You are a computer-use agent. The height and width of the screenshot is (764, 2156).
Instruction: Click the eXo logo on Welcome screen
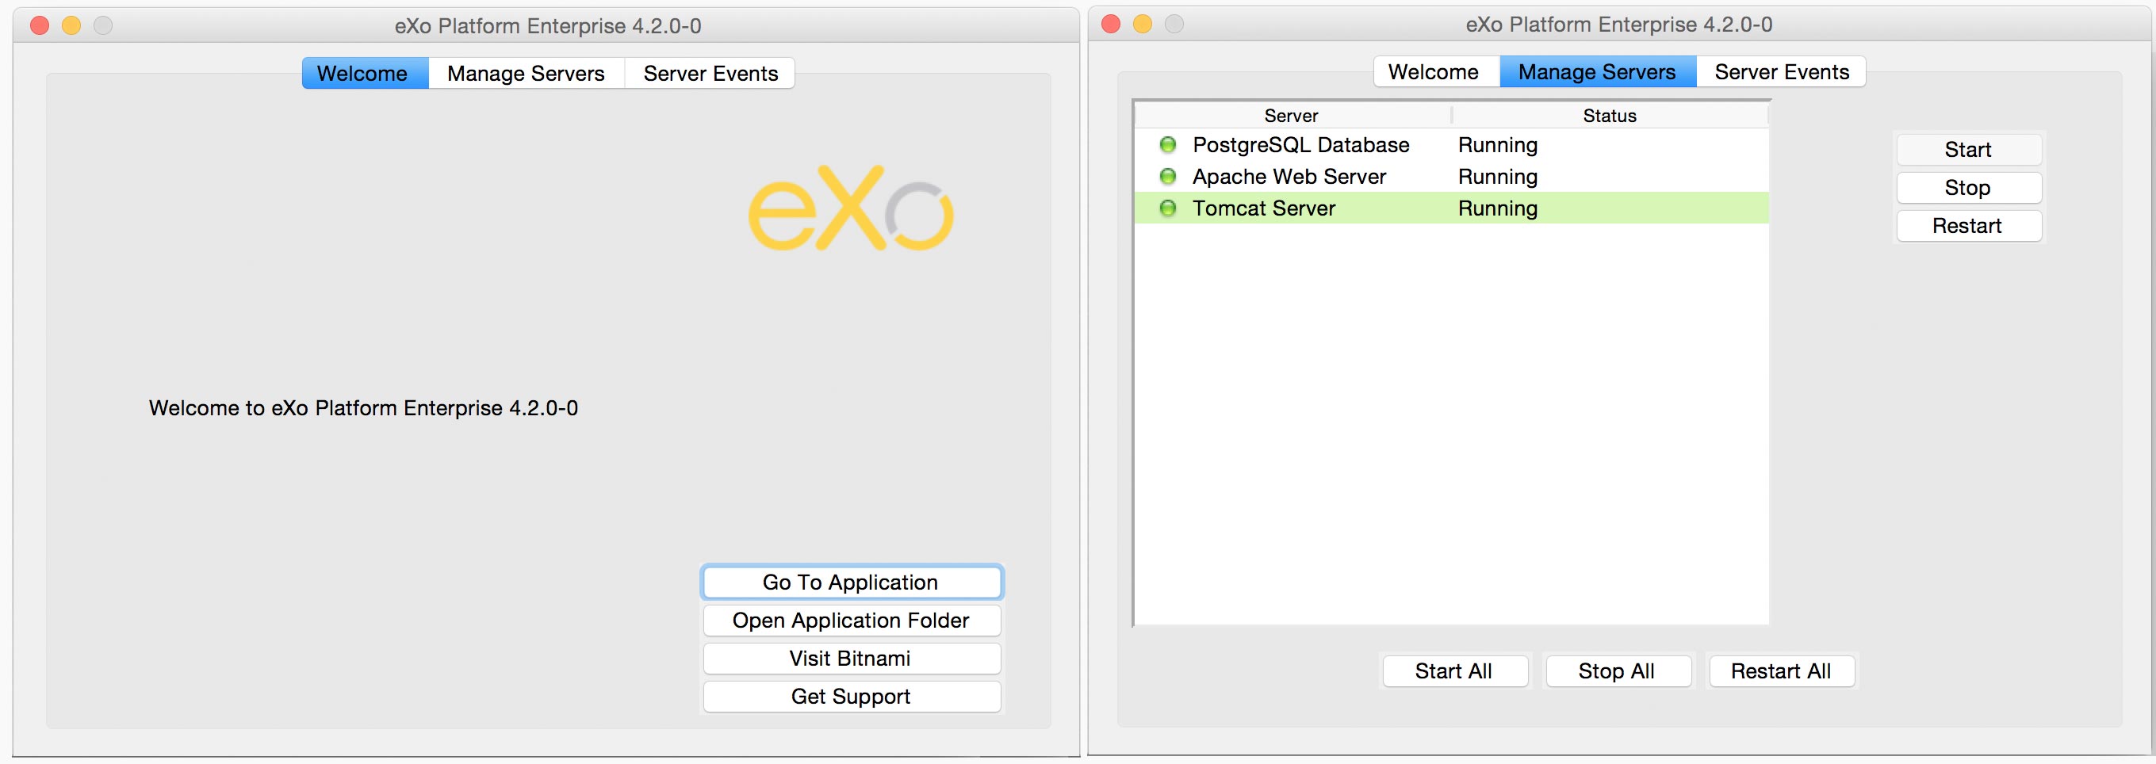click(850, 209)
